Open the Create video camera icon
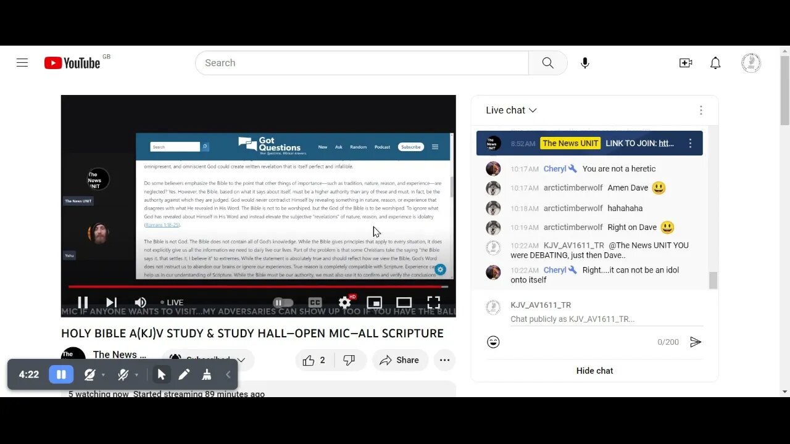790x444 pixels. (x=686, y=63)
